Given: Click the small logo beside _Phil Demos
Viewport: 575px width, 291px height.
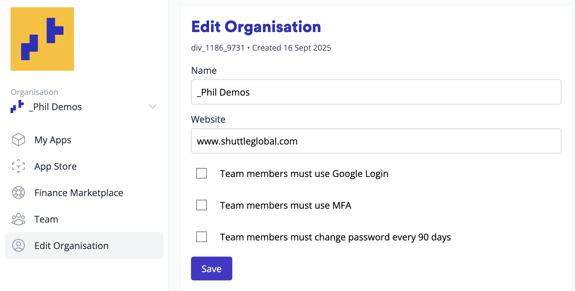Looking at the screenshot, I should [17, 106].
